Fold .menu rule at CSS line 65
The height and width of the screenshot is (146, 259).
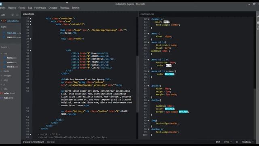[148, 34]
